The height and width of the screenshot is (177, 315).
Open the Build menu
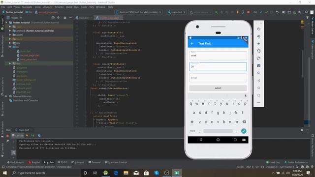(69, 7)
